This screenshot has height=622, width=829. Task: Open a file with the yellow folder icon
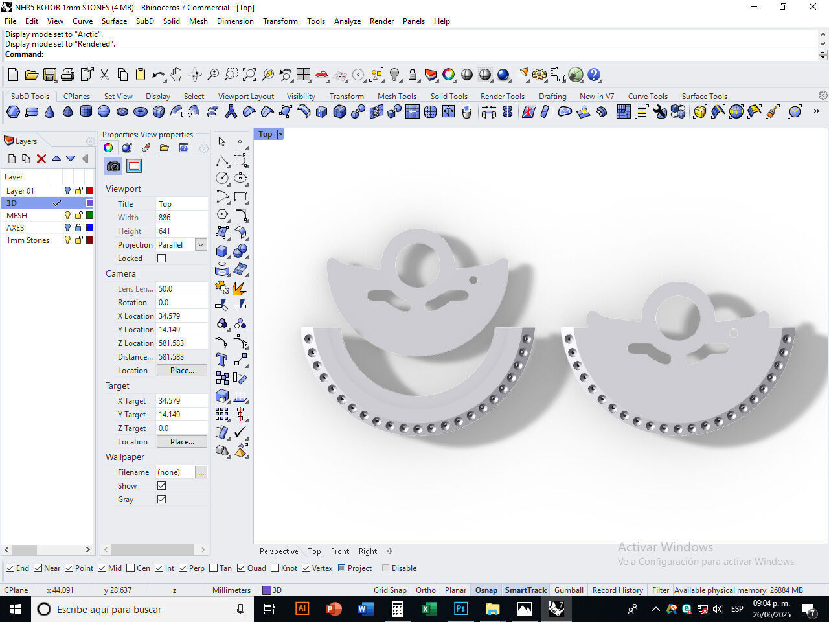pos(31,75)
